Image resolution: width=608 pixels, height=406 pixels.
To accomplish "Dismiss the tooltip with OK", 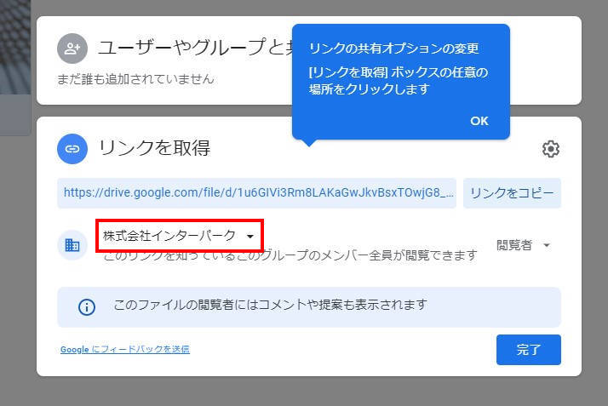I will [x=479, y=121].
